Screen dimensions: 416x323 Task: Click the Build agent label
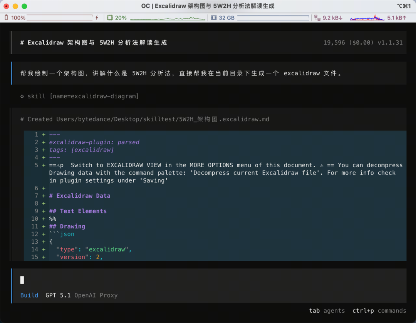click(x=29, y=295)
